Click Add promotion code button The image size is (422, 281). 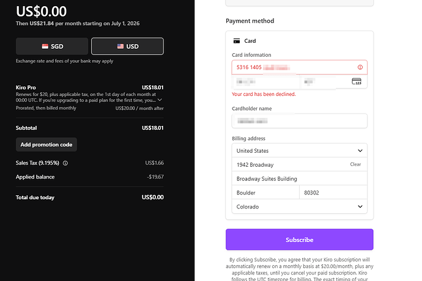tap(46, 145)
